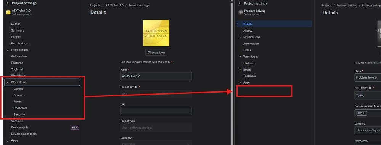Click Projects breadcrumb in AS-Ticket window
The image size is (381, 145).
(95, 5)
